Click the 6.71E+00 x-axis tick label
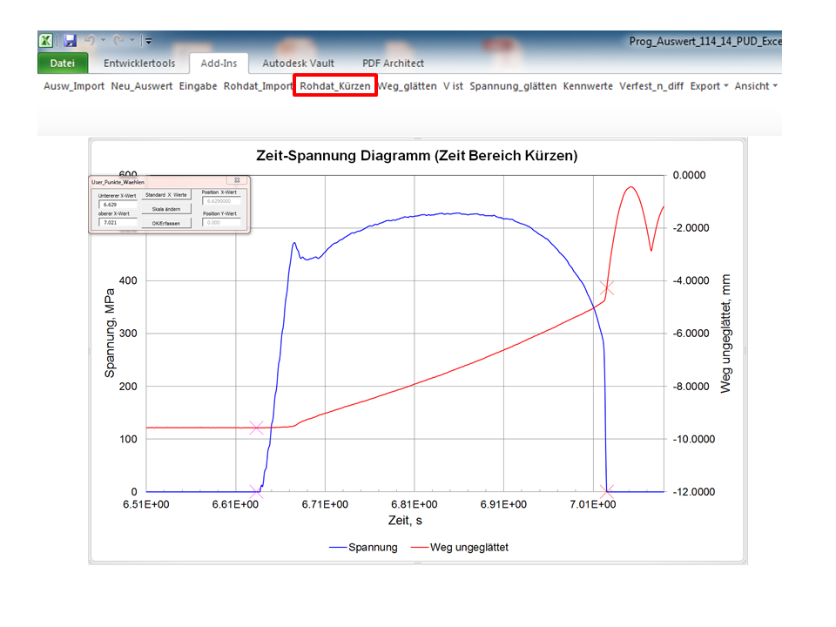The image size is (836, 627). coord(325,504)
